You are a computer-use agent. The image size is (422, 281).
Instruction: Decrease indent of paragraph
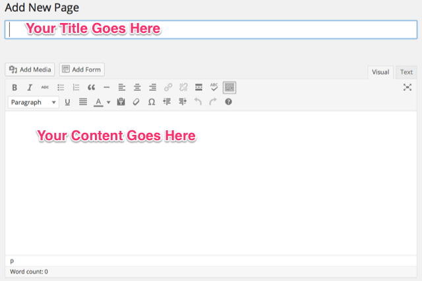[167, 102]
